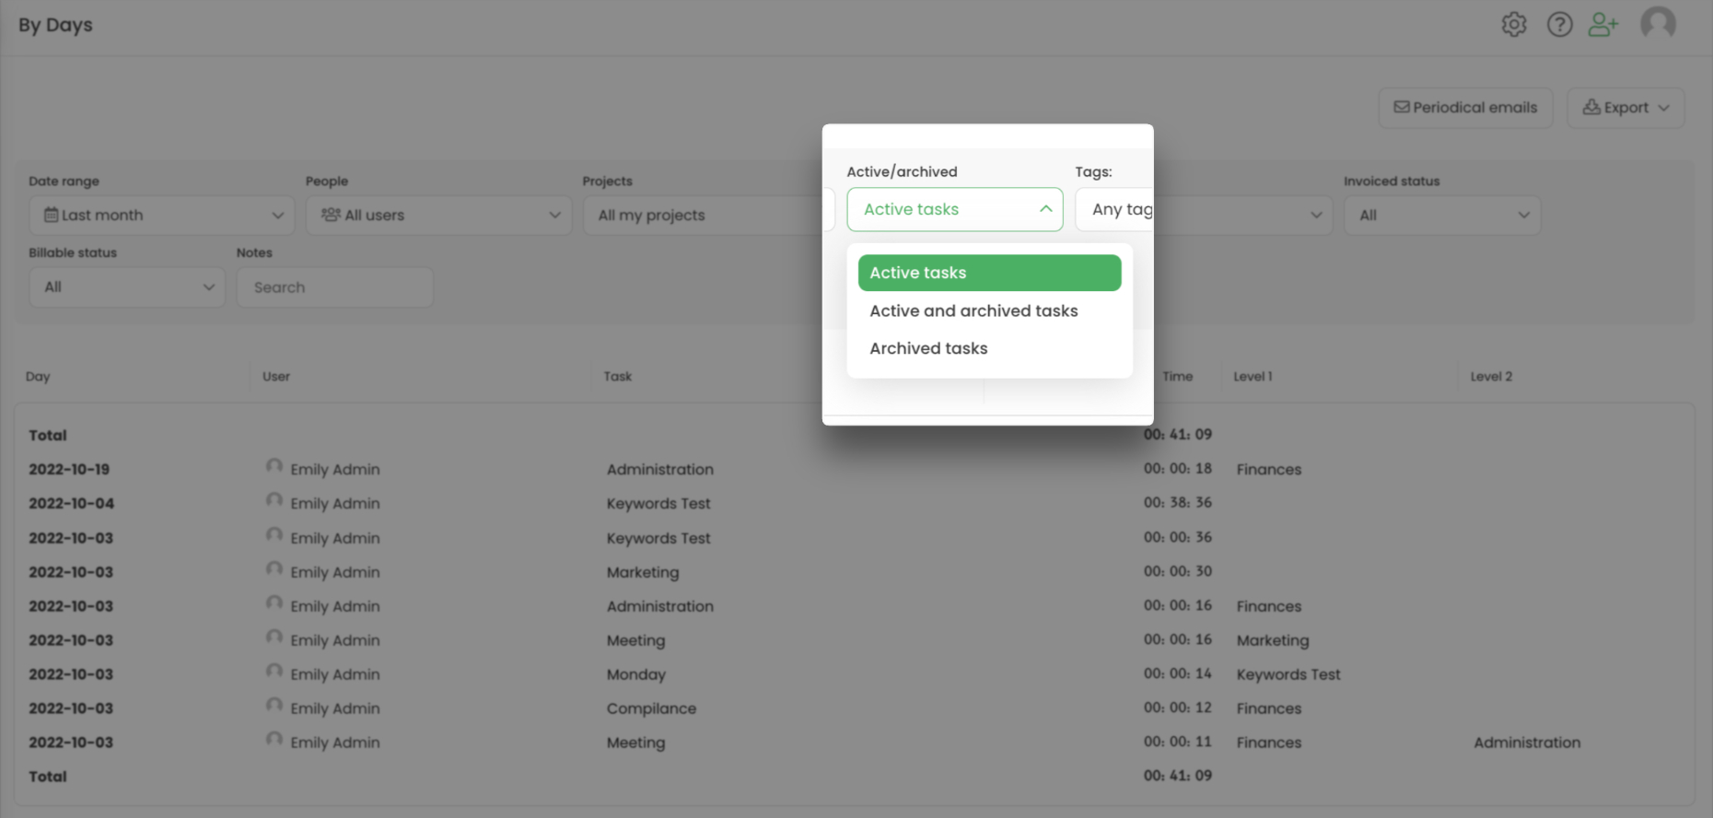Click avatar icon in 2022-10-19 row
This screenshot has width=1713, height=818.
pos(274,467)
